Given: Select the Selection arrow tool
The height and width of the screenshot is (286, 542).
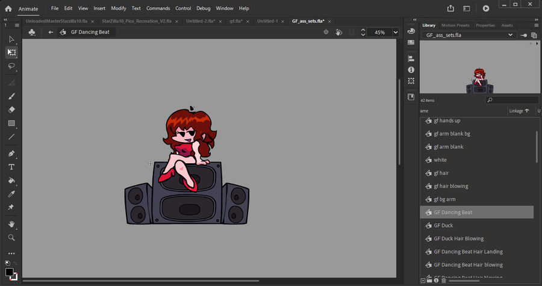Looking at the screenshot, I should point(11,39).
